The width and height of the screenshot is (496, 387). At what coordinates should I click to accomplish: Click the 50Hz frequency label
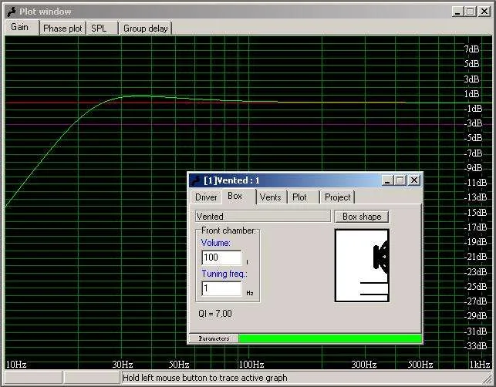pos(179,365)
